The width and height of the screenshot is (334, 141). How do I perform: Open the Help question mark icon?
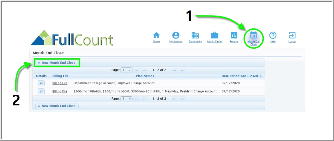tap(273, 36)
